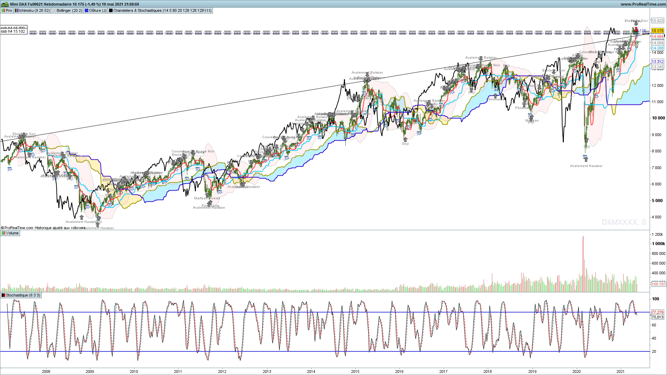The width and height of the screenshot is (667, 375).
Task: Click the Stochastique (6 3 3) color swatch
Action: coord(3,295)
